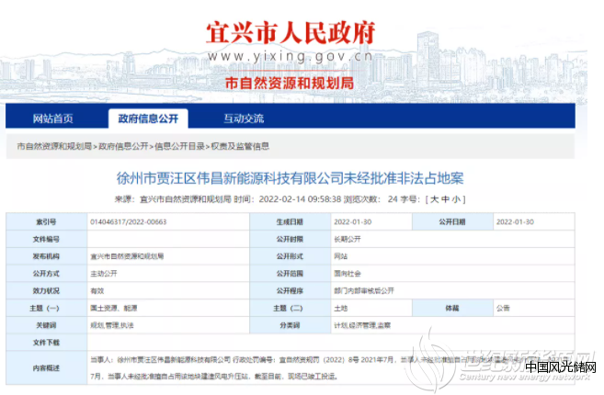The image size is (604, 395).
Task: Click the 主题（二） value 土地
Action: point(341,309)
